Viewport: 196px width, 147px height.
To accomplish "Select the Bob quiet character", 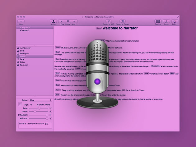I will tap(35, 53).
